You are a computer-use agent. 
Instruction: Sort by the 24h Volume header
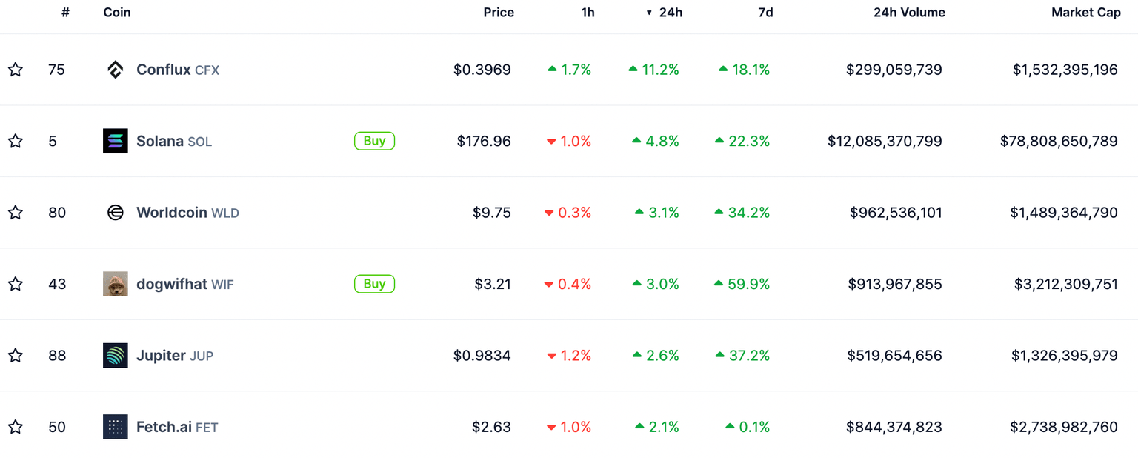(909, 13)
